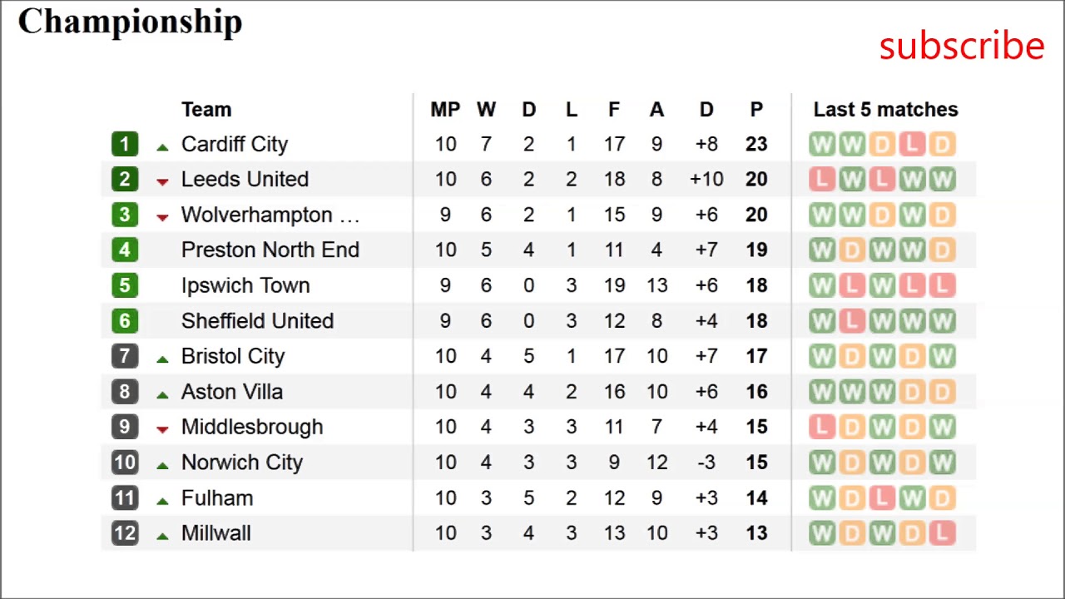Click Cardiff City's first green W result badge

tap(822, 144)
